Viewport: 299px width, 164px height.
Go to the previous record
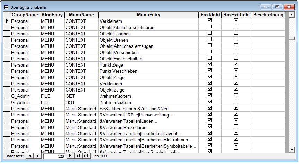37,156
